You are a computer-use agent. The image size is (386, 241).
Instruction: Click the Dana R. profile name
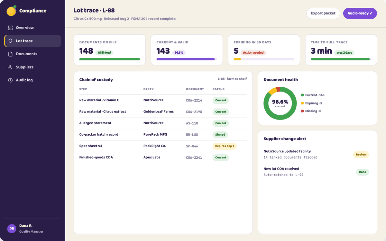26,226
